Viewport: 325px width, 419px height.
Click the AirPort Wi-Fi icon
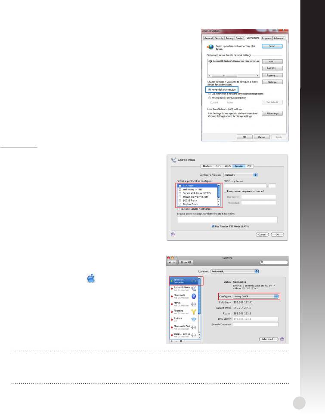tap(193, 320)
